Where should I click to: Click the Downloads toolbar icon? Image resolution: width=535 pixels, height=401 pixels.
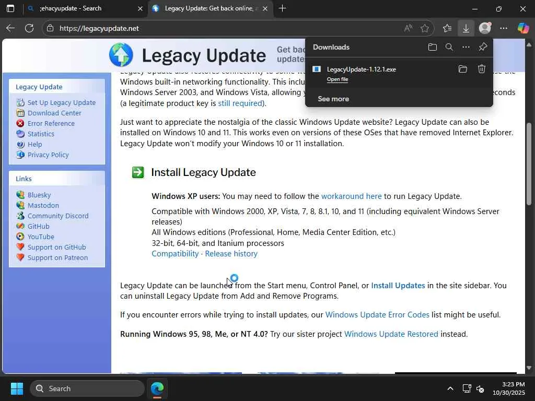pos(466,28)
